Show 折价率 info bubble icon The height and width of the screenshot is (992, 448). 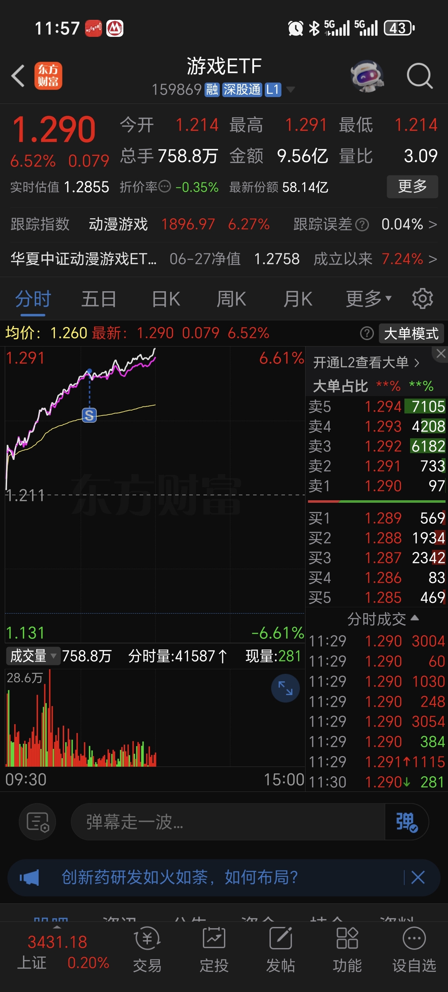pyautogui.click(x=165, y=187)
